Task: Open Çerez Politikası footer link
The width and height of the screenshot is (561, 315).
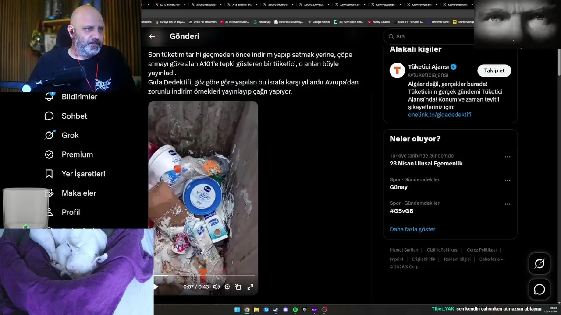Action: tap(482, 250)
